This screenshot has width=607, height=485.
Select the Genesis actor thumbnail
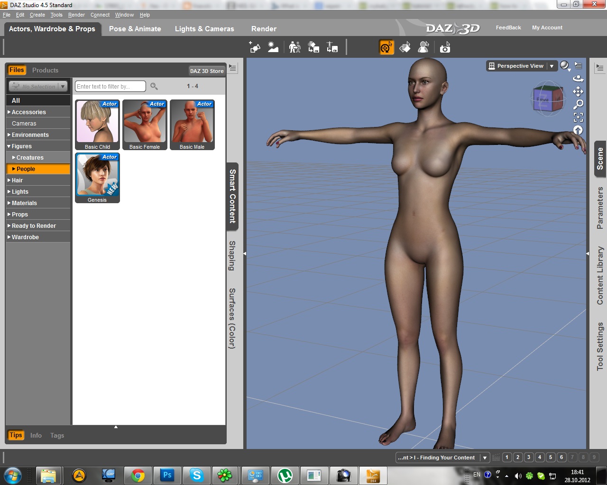point(97,178)
